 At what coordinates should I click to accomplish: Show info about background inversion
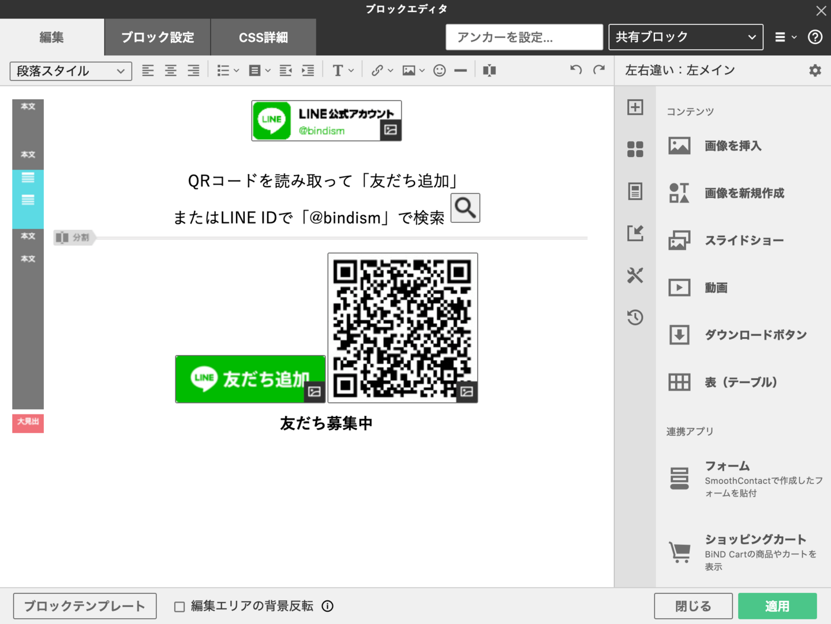[x=328, y=606]
